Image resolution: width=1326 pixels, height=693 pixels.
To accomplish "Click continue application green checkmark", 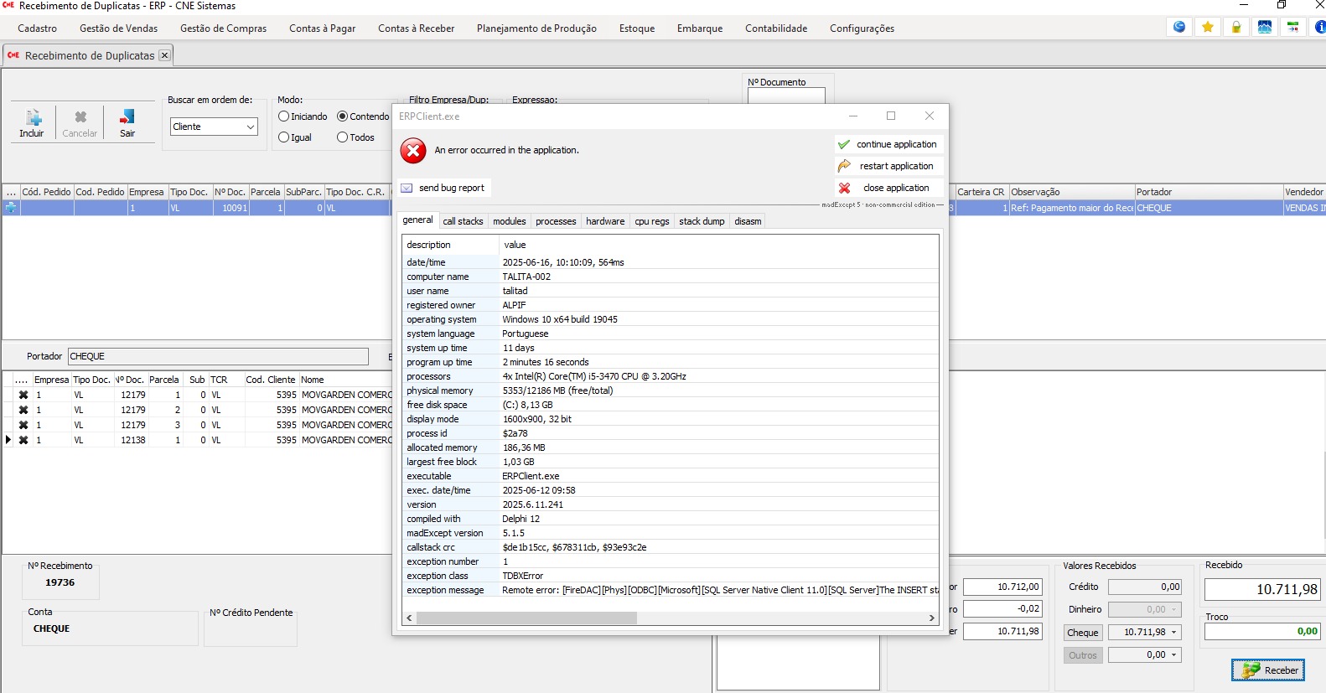I will coord(844,144).
